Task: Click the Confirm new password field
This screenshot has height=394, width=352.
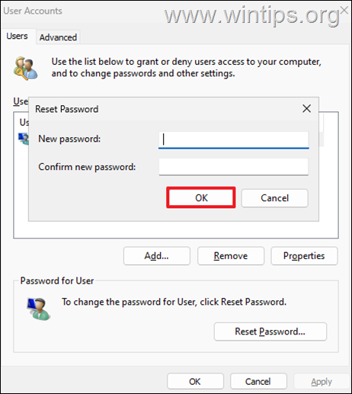Action: click(234, 167)
